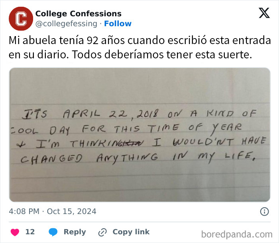The width and height of the screenshot is (279, 243).
Task: Open the X logo link
Action: click(x=264, y=13)
